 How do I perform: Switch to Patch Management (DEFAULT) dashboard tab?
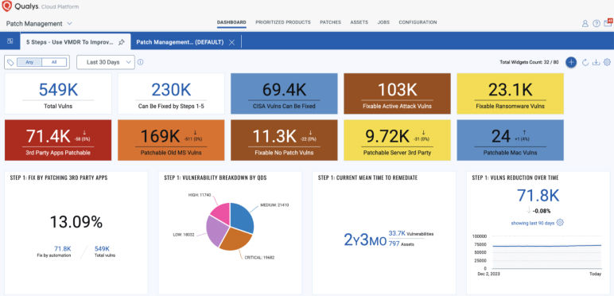tap(180, 42)
